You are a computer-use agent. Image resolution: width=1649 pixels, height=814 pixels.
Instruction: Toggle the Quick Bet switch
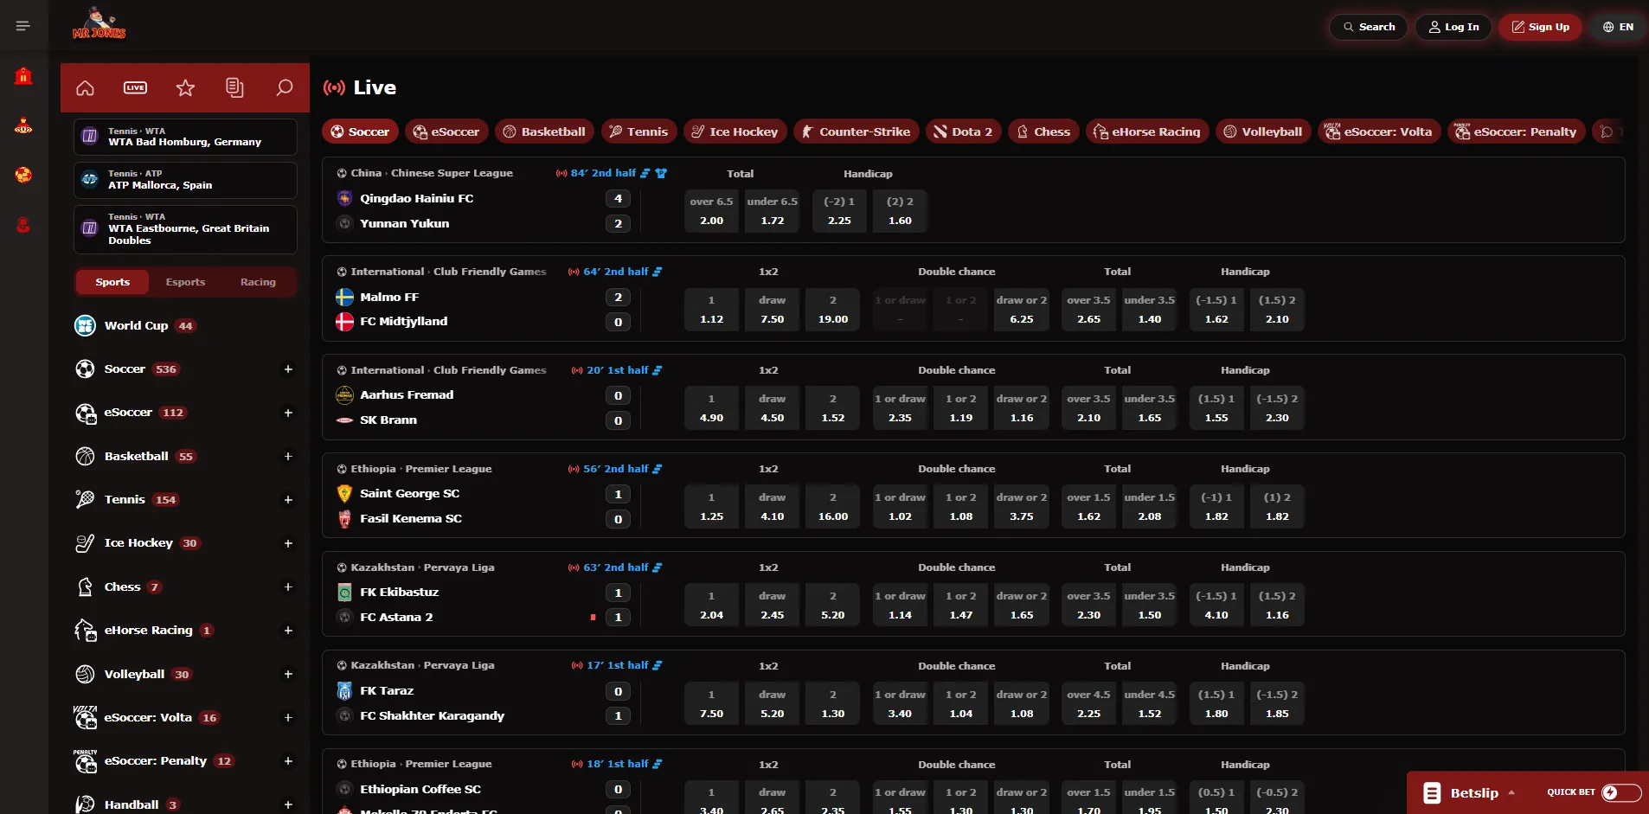point(1620,792)
